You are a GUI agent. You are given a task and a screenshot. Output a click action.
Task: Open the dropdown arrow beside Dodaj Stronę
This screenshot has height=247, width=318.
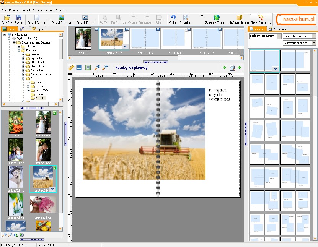pyautogui.click(x=49, y=19)
